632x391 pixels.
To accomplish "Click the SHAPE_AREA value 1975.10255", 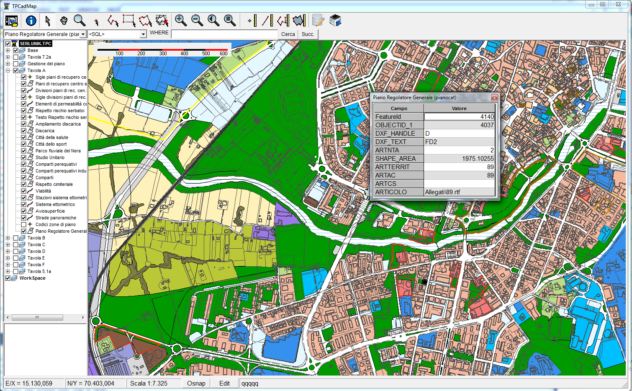I will point(460,159).
